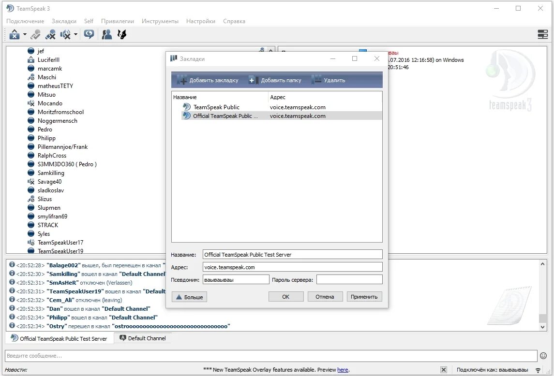Viewport: 554px width, 376px height.
Task: Select user S3MM3DO360 ( Pedro )
Action: (x=67, y=164)
